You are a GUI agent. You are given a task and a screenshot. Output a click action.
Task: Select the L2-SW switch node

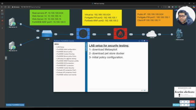[x=47, y=34]
